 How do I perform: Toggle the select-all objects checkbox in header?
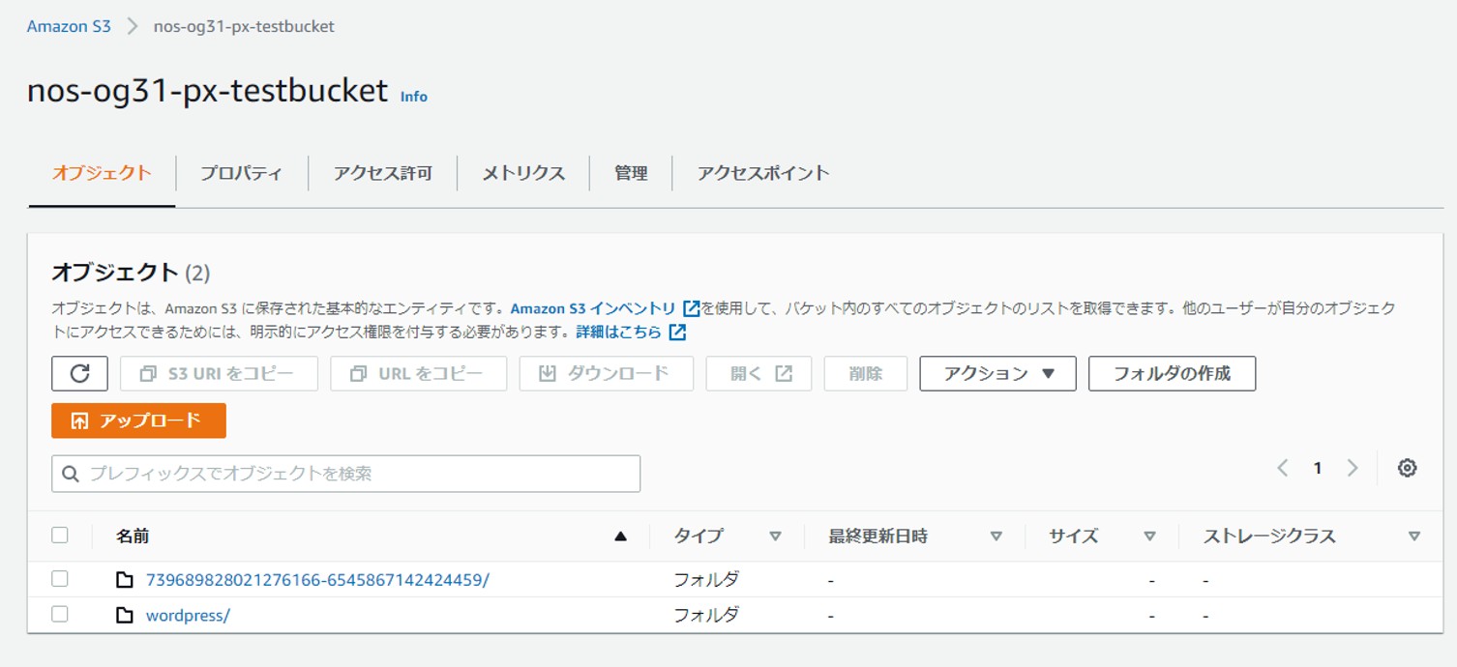point(60,535)
